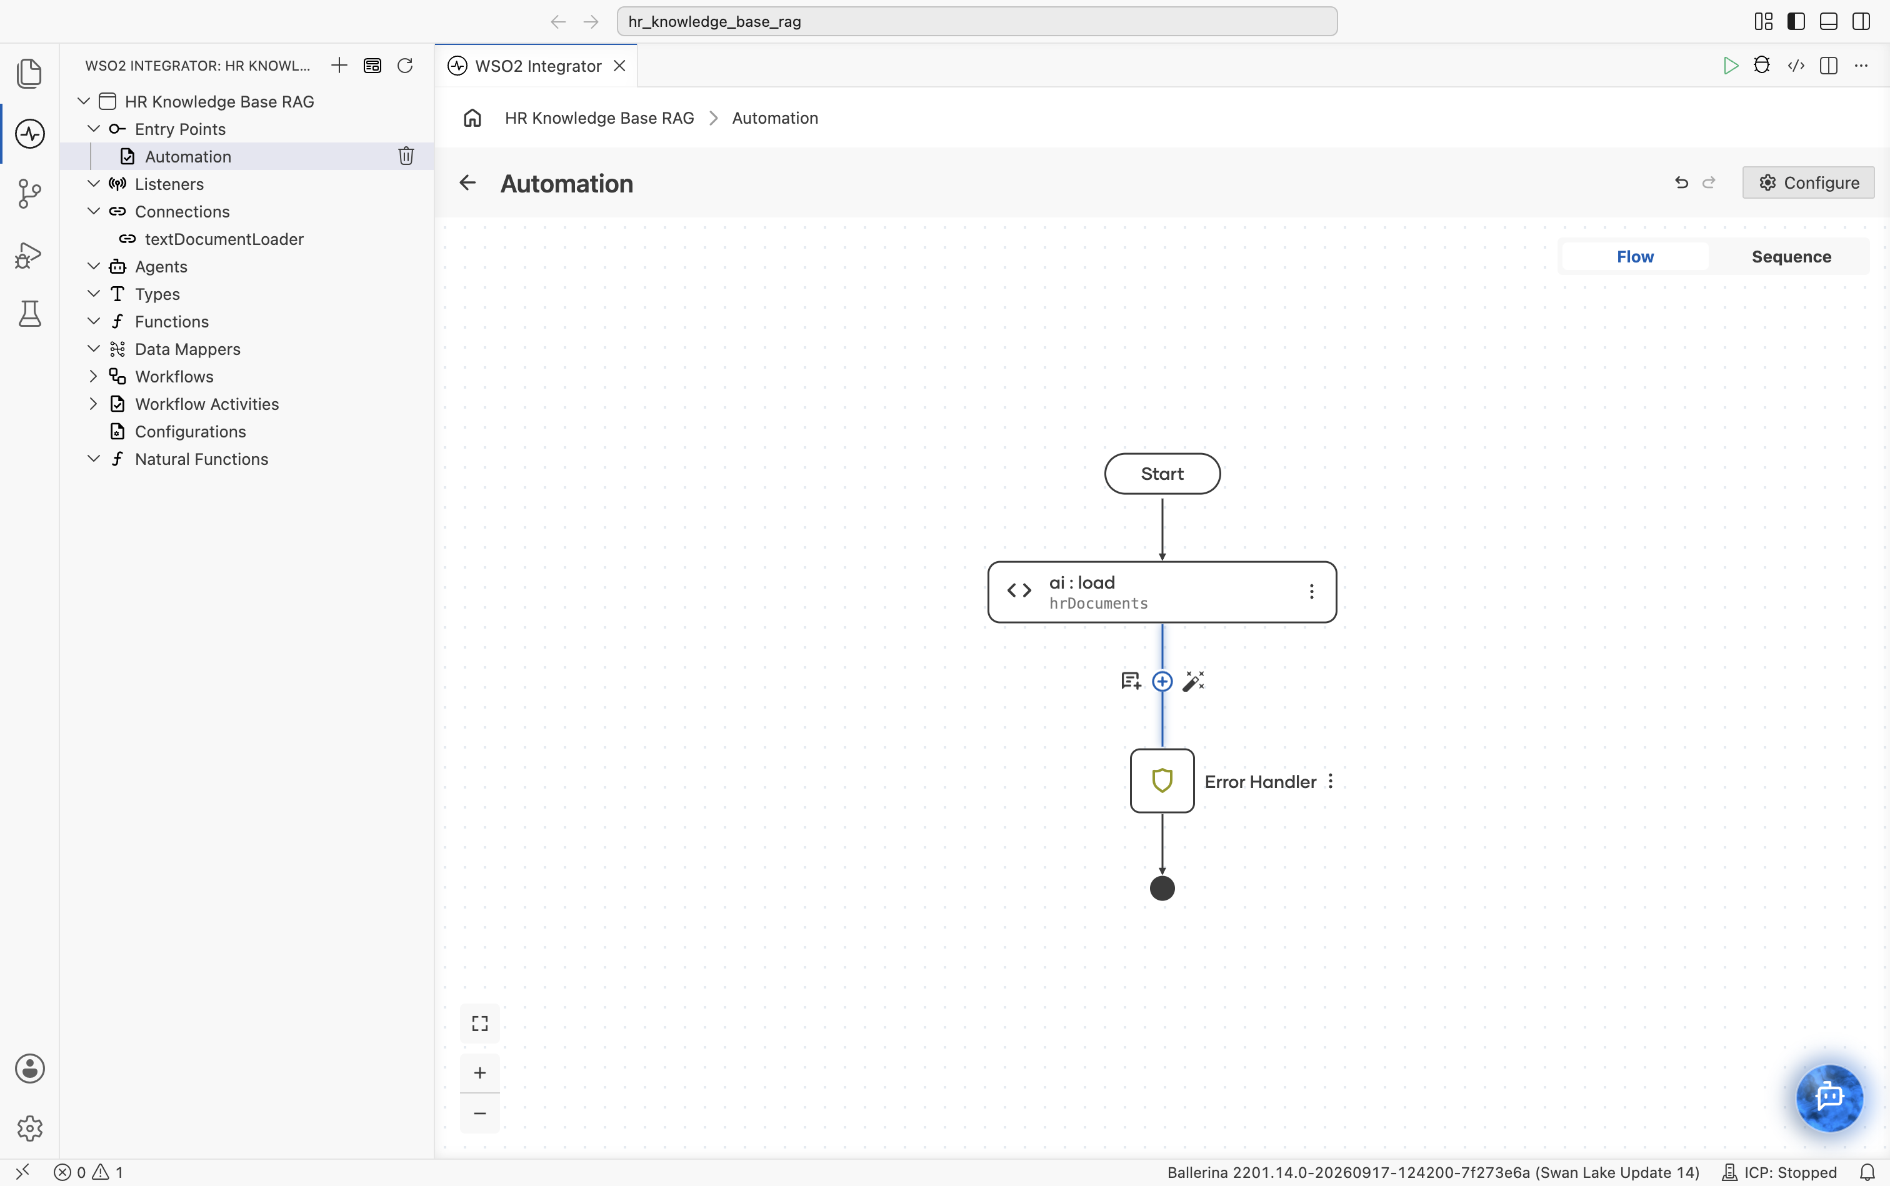
Task: Toggle the primary side bar layout
Action: pyautogui.click(x=1796, y=21)
